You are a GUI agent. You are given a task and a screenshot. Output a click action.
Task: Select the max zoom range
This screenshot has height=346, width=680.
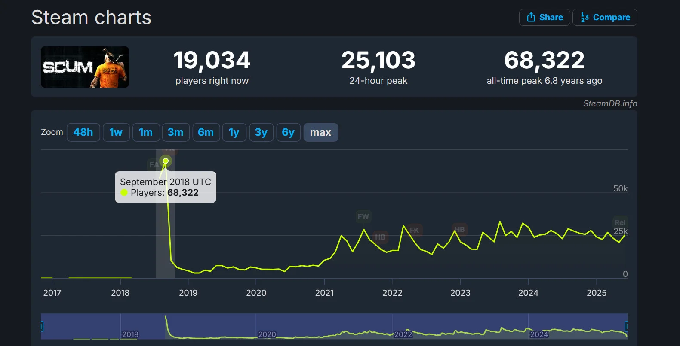(x=321, y=132)
